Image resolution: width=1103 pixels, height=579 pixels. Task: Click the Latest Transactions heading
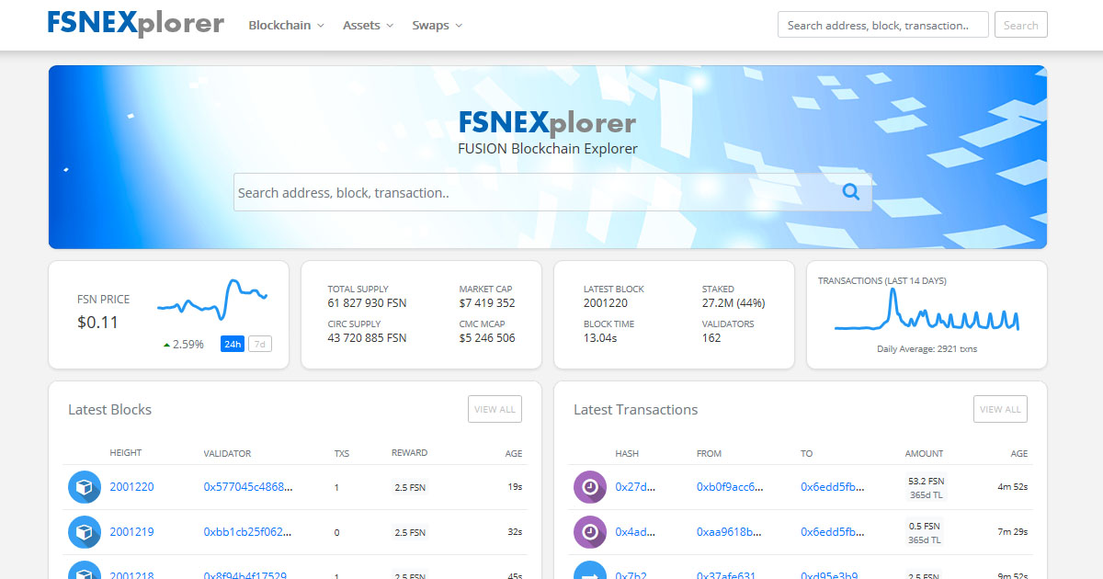tap(635, 410)
